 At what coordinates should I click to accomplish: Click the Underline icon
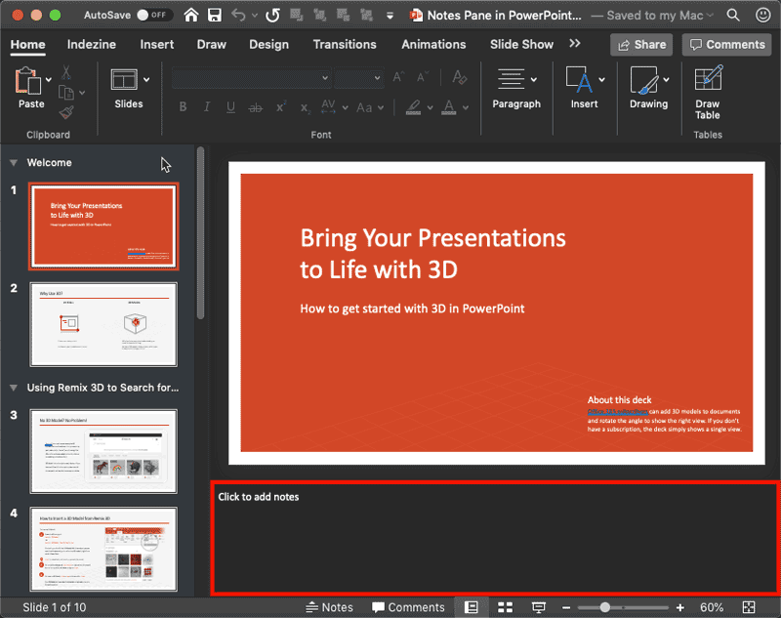point(230,107)
